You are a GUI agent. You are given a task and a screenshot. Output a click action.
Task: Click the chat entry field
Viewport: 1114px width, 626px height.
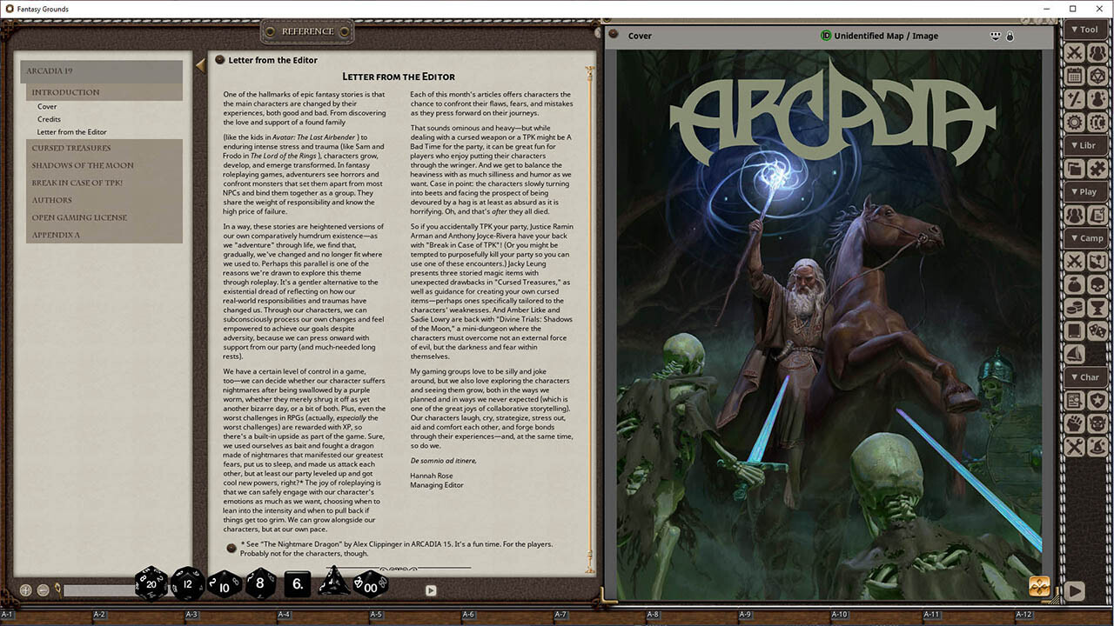tap(96, 590)
